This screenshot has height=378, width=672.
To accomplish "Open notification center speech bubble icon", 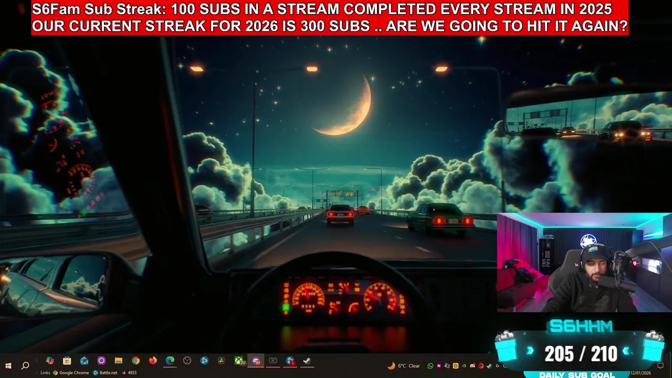I will coord(660,366).
